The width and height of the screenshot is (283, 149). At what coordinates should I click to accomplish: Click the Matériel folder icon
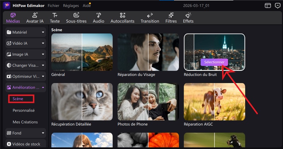9,32
